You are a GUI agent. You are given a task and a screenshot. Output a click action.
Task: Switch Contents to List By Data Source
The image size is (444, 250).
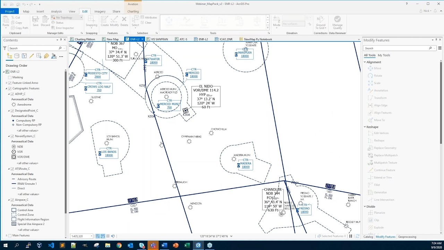point(17,56)
